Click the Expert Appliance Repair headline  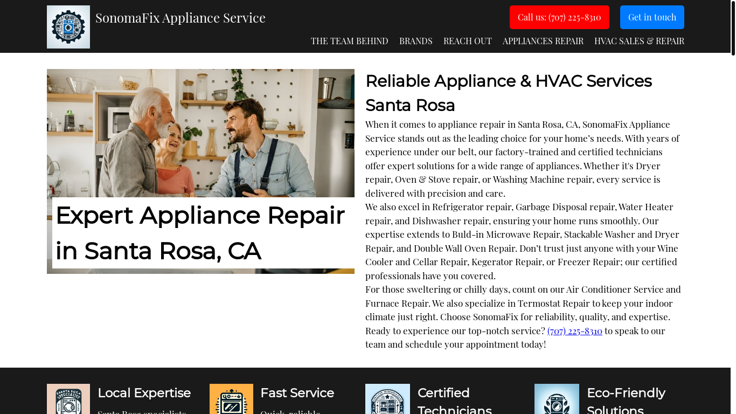200,233
